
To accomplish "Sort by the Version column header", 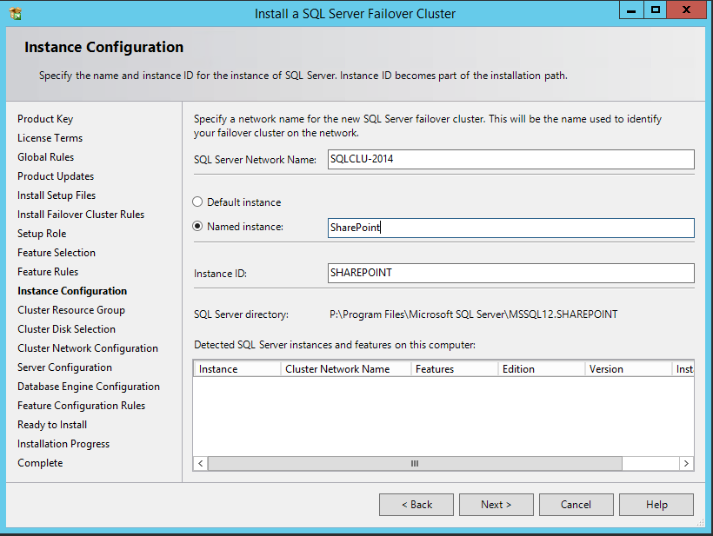I will coord(629,369).
